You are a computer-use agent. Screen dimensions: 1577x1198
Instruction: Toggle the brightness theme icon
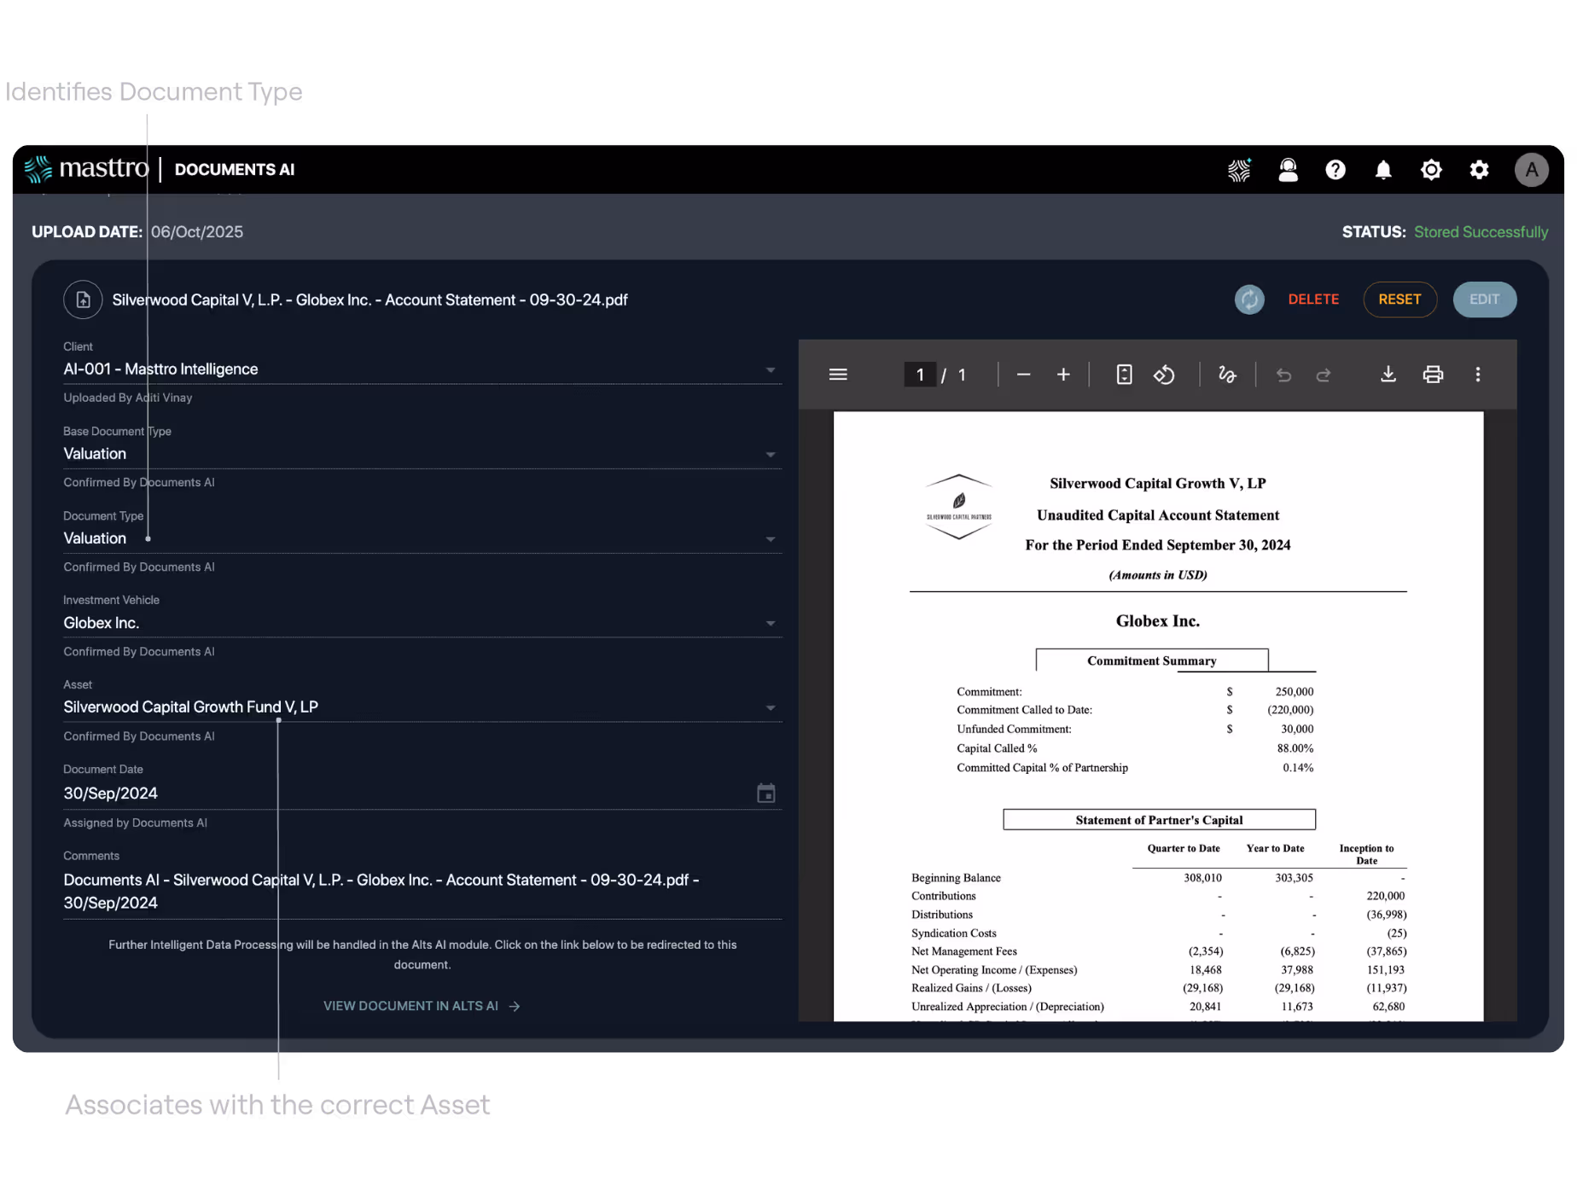pyautogui.click(x=1431, y=170)
